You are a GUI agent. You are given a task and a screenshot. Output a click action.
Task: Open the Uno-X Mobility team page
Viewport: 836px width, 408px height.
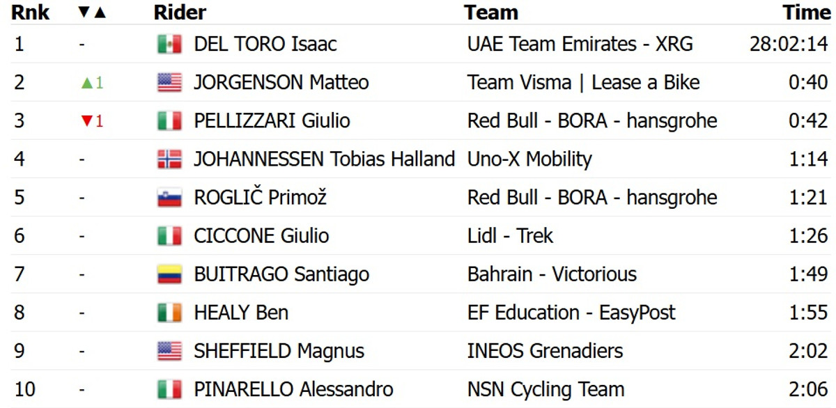click(529, 159)
